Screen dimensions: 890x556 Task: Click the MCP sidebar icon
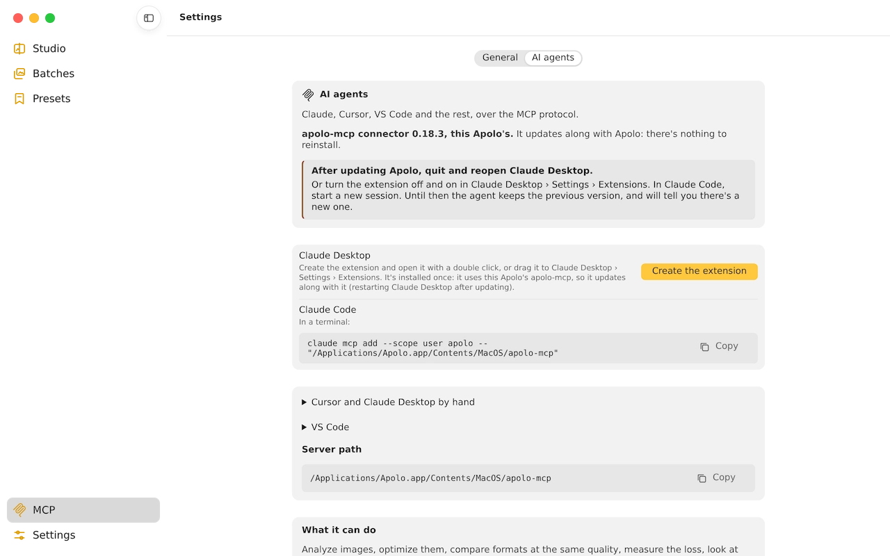pyautogui.click(x=19, y=510)
